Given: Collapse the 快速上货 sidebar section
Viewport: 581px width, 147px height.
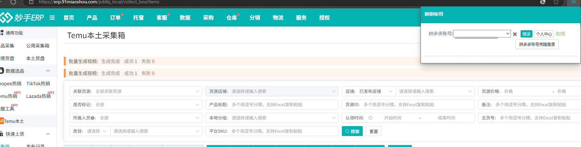Looking at the screenshot, I should pos(48,134).
